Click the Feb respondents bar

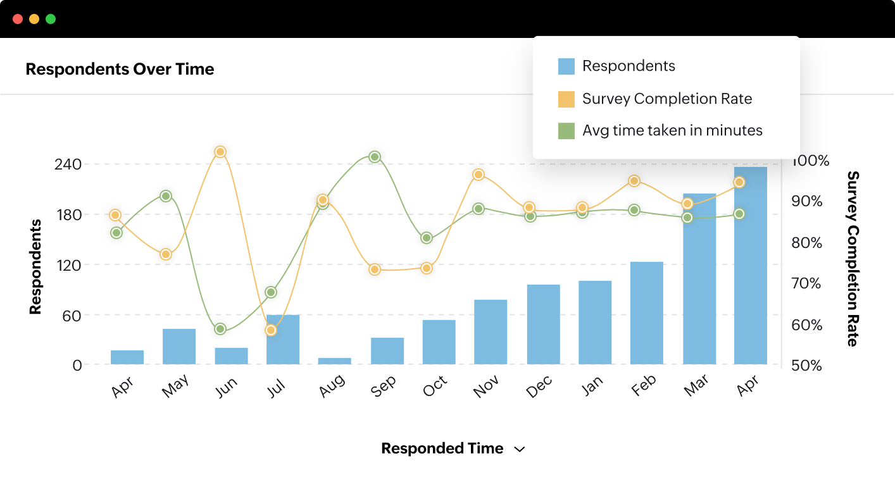646,313
